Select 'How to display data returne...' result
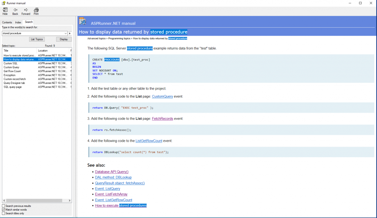The image size is (377, 218). [x=37, y=59]
